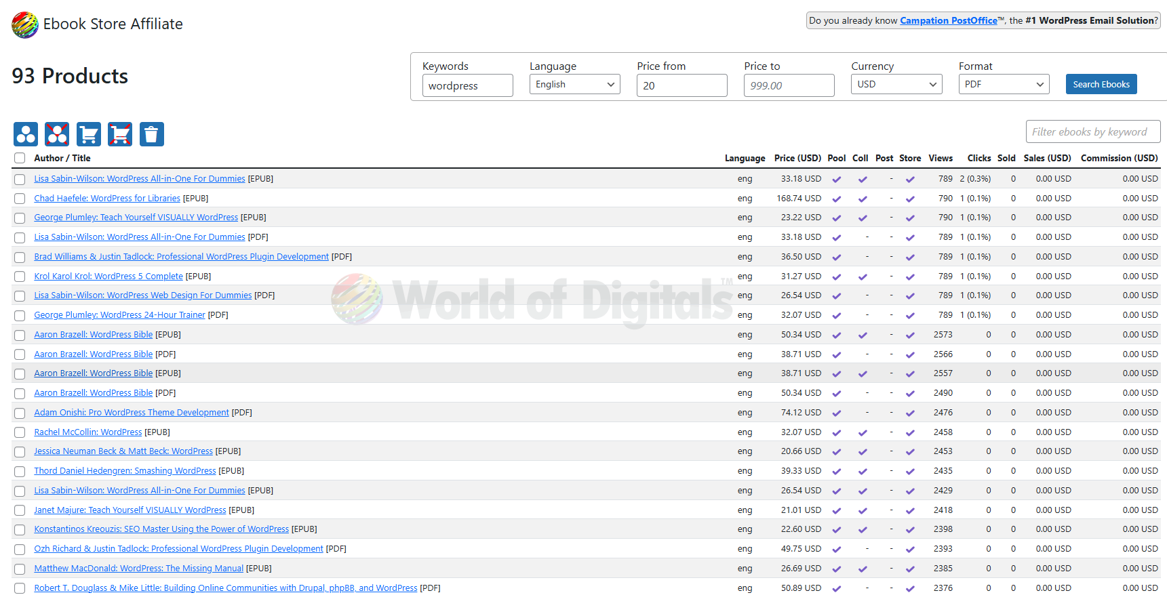
Task: Click the Search Ebooks button
Action: coord(1101,84)
